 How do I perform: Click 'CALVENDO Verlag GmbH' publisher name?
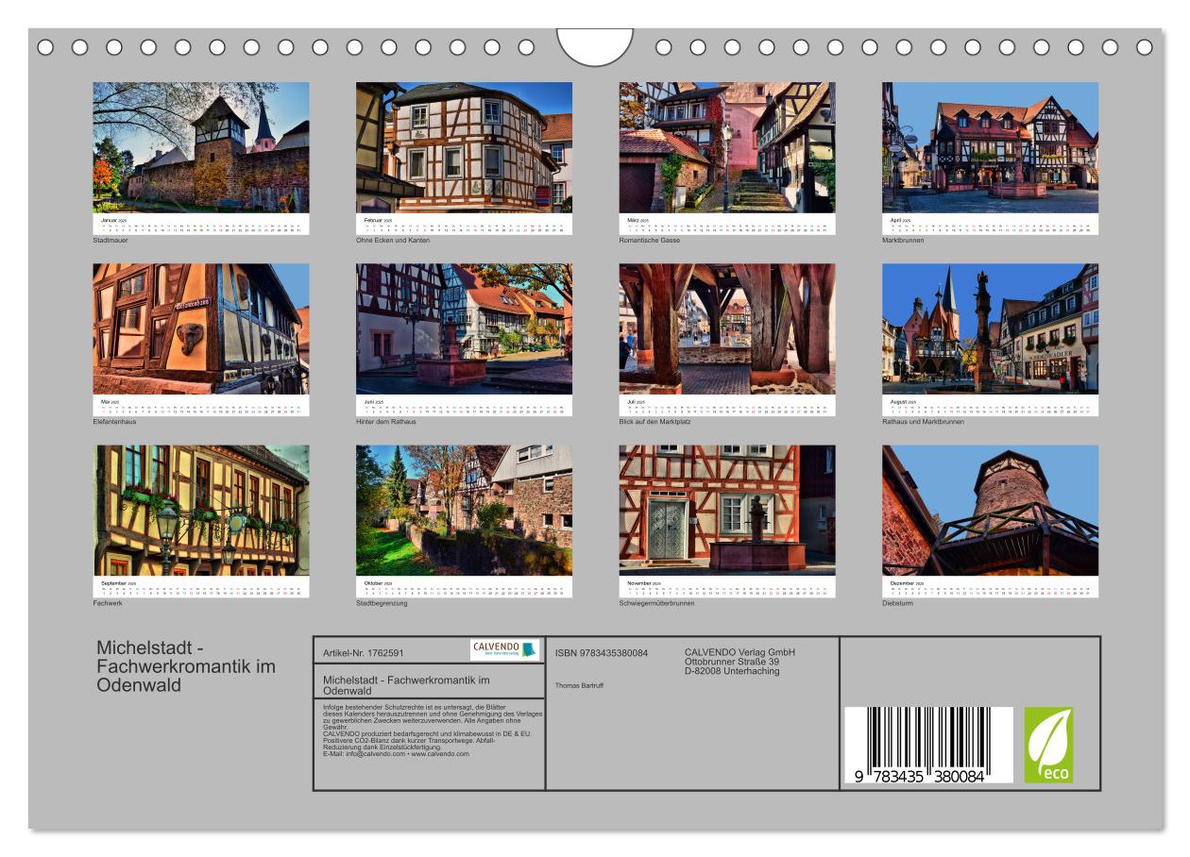tap(739, 652)
